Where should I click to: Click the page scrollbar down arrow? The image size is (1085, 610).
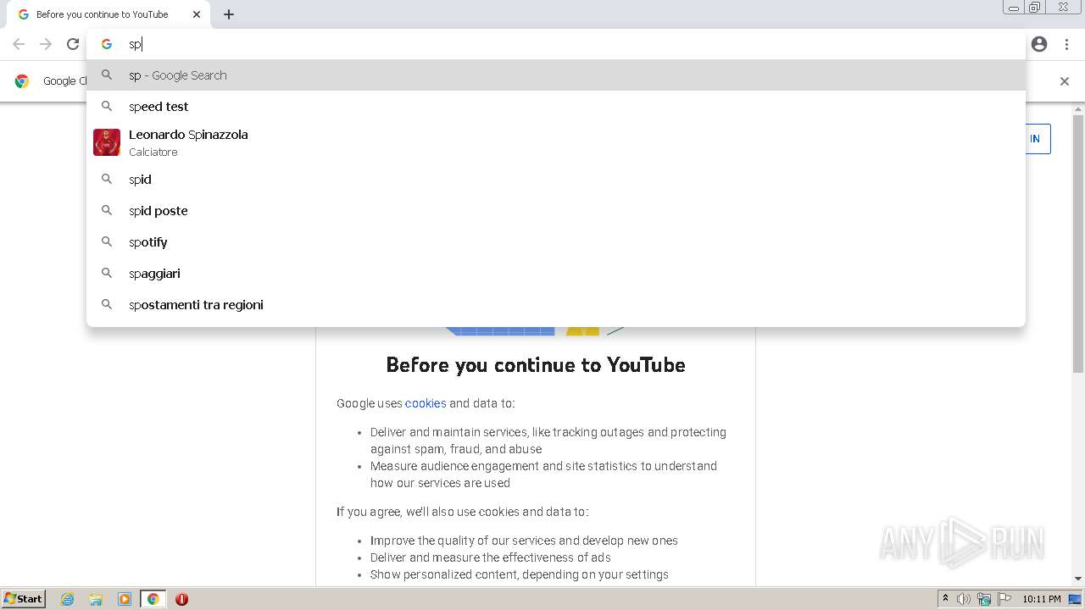[x=1078, y=579]
